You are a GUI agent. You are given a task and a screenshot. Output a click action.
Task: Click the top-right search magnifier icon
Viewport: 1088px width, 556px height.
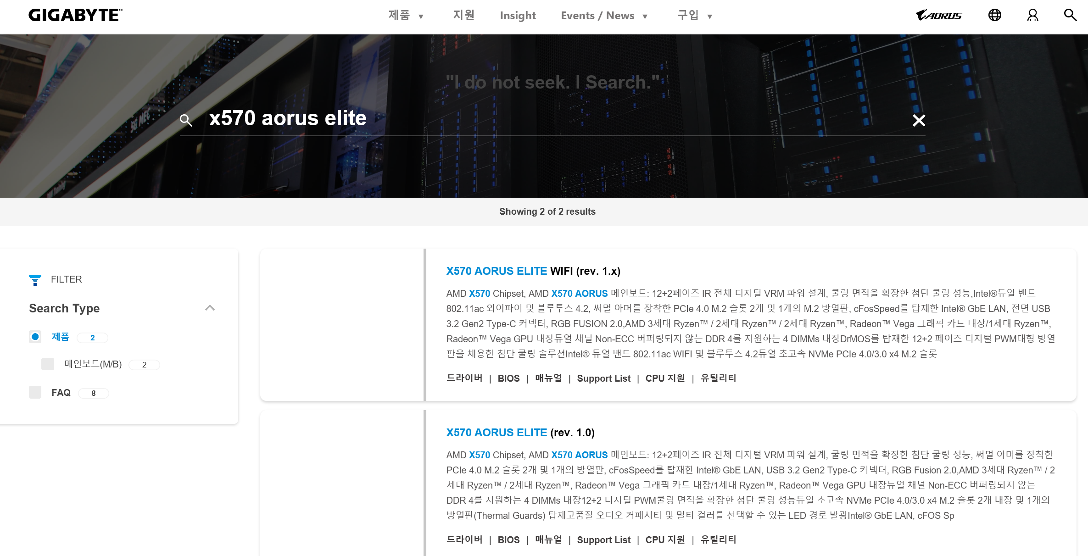(x=1070, y=15)
